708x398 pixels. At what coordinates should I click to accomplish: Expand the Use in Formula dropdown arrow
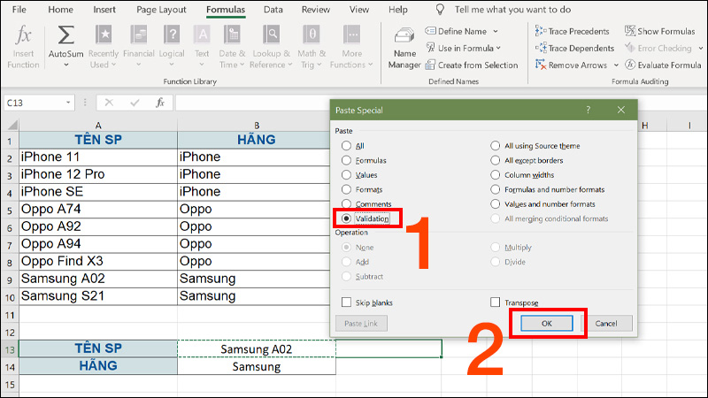click(x=498, y=48)
